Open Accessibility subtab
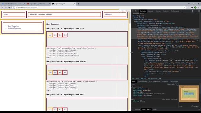201x113 pixels. (x=174, y=81)
